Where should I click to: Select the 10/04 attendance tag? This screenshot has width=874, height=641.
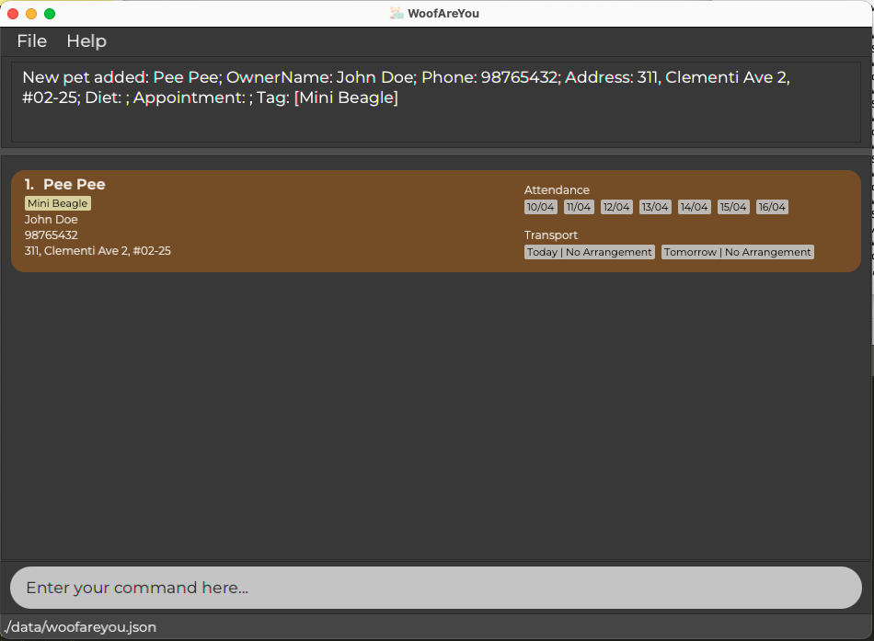point(540,207)
